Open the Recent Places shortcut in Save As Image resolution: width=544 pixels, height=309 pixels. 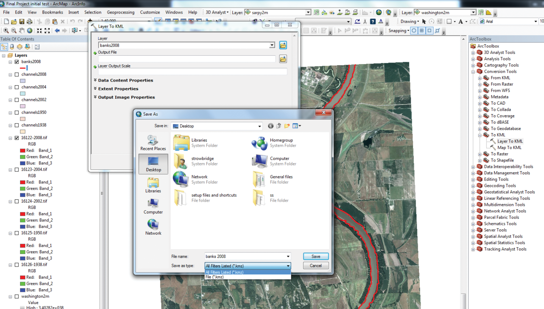point(153,143)
